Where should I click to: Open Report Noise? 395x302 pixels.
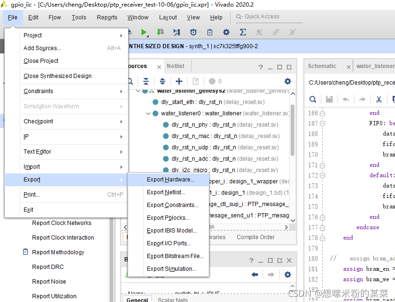[49, 281]
